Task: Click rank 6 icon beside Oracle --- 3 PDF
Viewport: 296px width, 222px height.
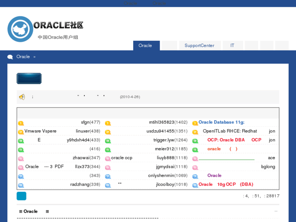Action: coord(21,167)
